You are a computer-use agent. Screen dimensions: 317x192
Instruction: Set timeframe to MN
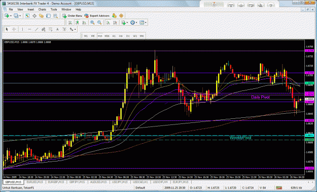tap(142, 36)
